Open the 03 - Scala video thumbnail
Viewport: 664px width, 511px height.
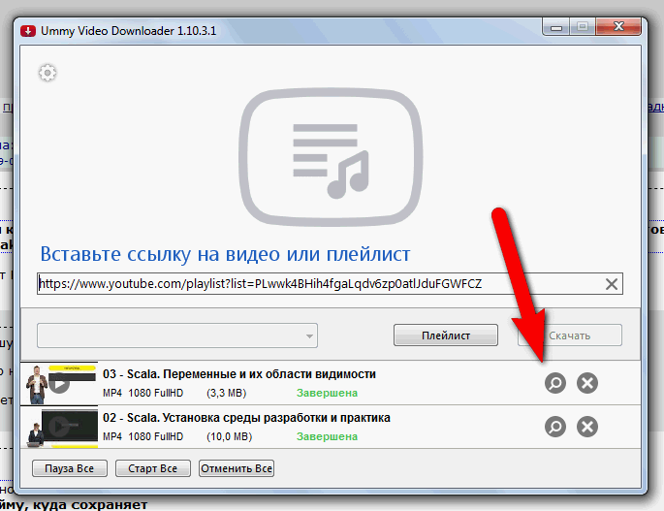59,383
